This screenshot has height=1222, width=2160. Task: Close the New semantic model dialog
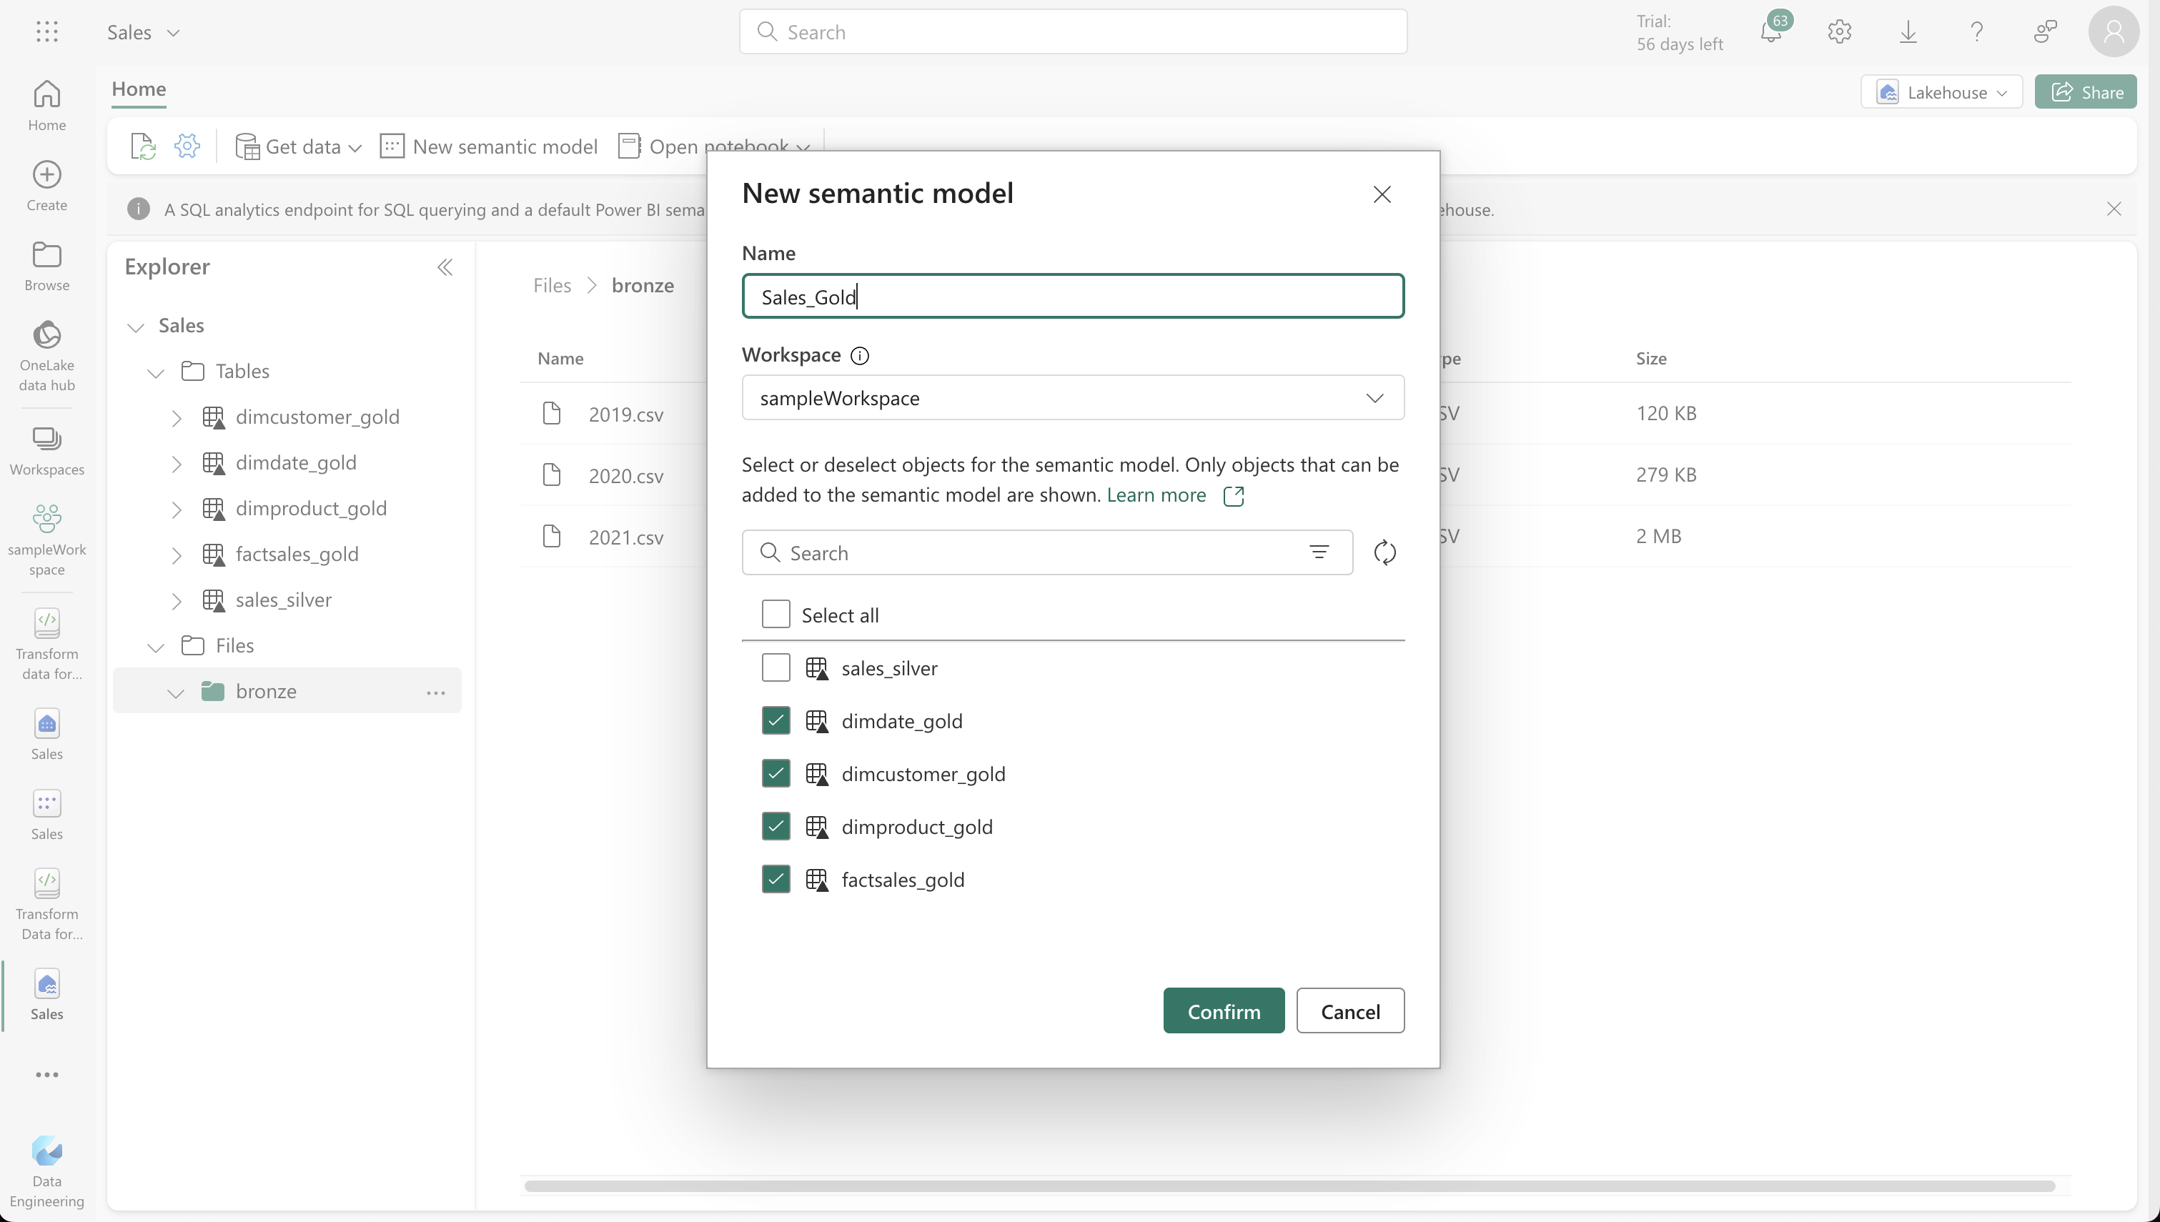1382,194
